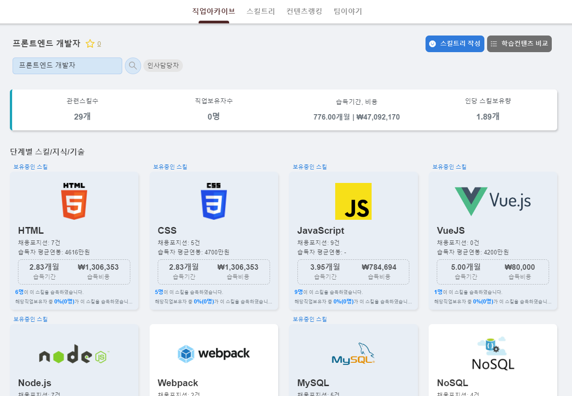This screenshot has width=572, height=396.
Task: Open the 컨텐츠랭킹 tab
Action: tap(304, 11)
